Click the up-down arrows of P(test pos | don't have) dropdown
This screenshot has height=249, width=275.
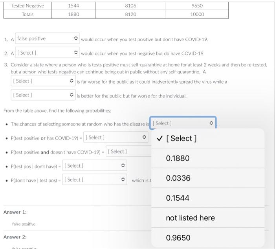coord(123,165)
